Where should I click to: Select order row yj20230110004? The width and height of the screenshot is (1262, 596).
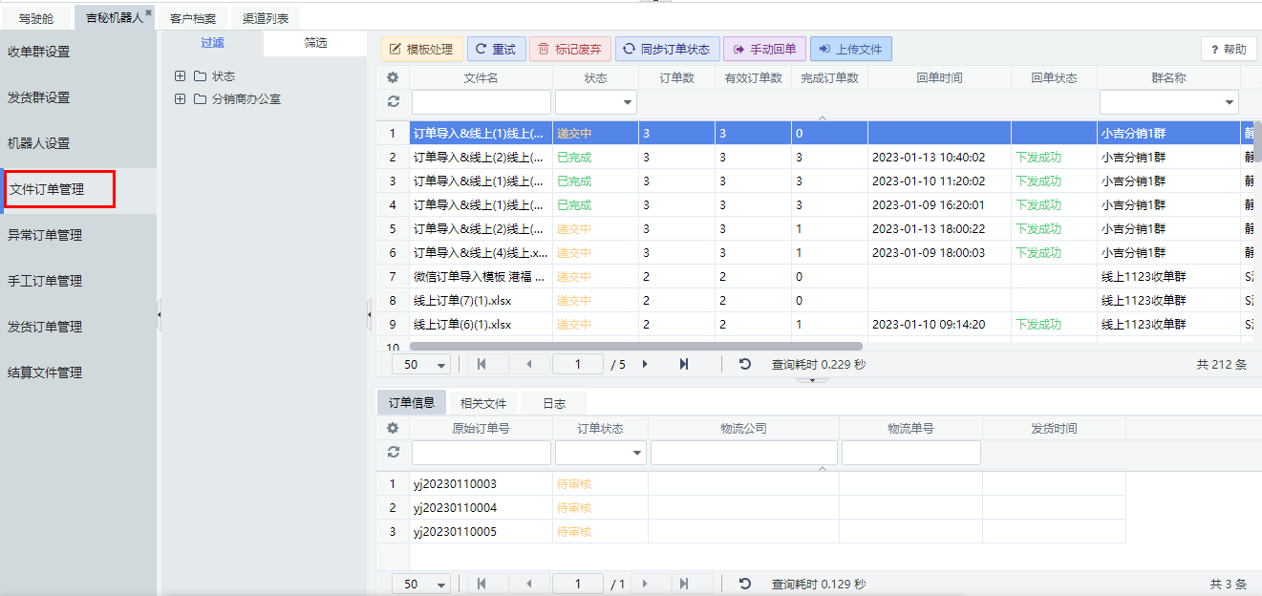pyautogui.click(x=751, y=508)
